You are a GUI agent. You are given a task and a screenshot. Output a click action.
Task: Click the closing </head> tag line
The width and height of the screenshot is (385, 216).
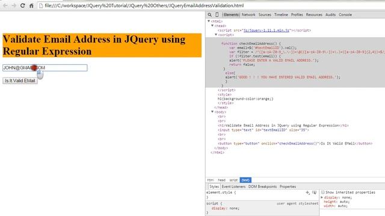click(221, 107)
